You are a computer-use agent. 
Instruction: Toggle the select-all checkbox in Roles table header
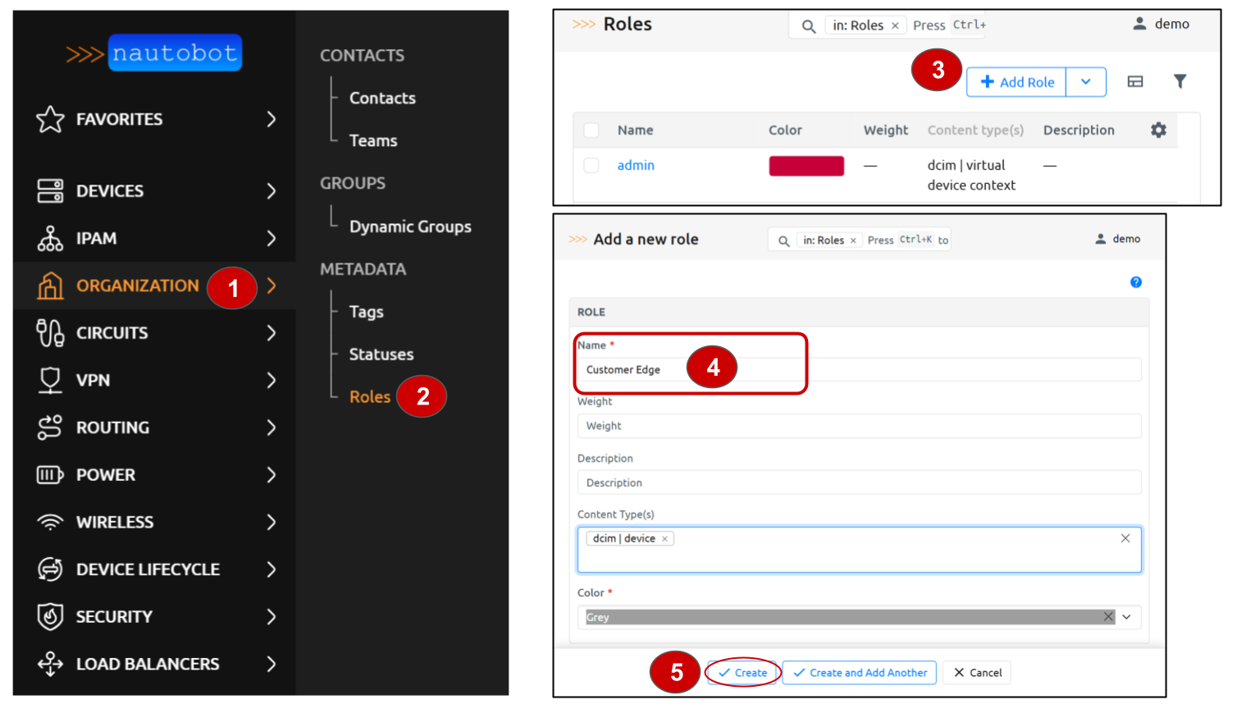coord(591,130)
